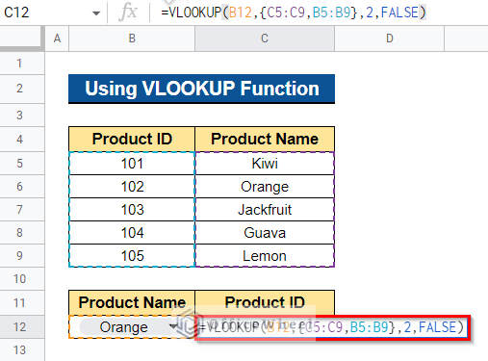Click the cell containing Lemon

tap(265, 256)
